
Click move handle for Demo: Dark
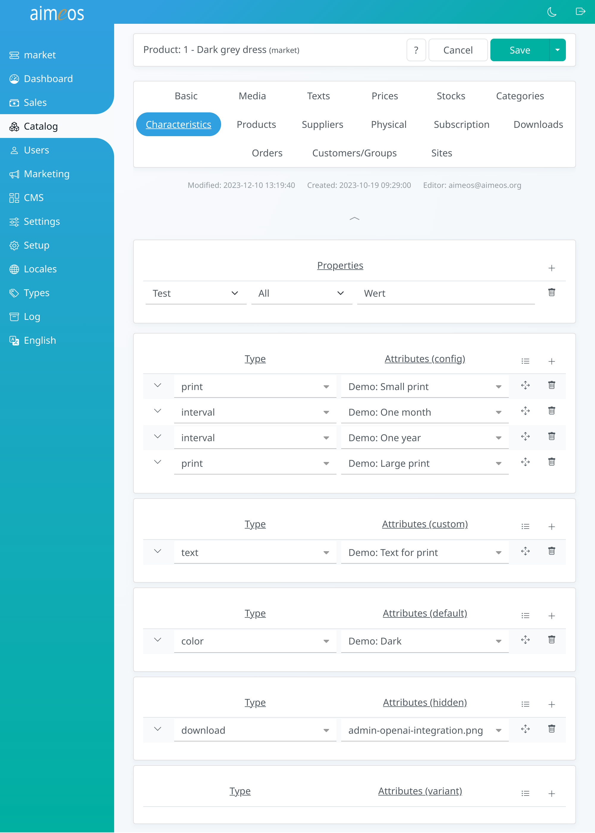tap(525, 640)
